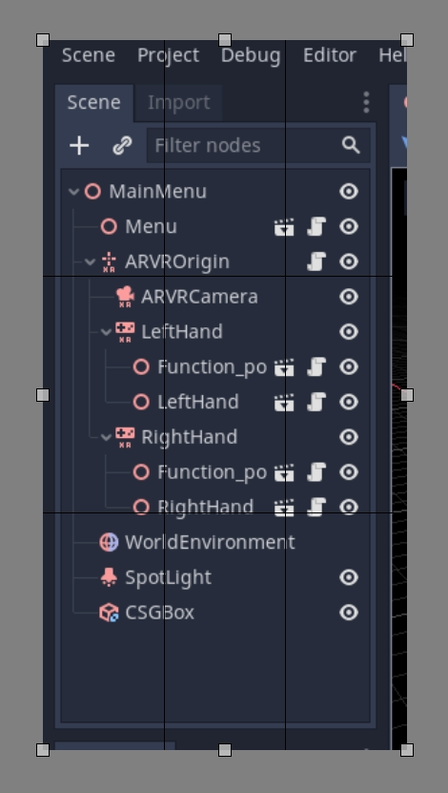
Task: Collapse the RightHand controller node
Action: (106, 437)
